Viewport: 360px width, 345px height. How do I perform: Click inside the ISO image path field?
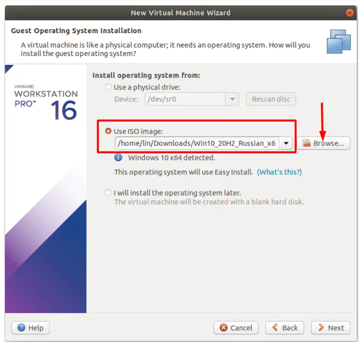point(197,143)
